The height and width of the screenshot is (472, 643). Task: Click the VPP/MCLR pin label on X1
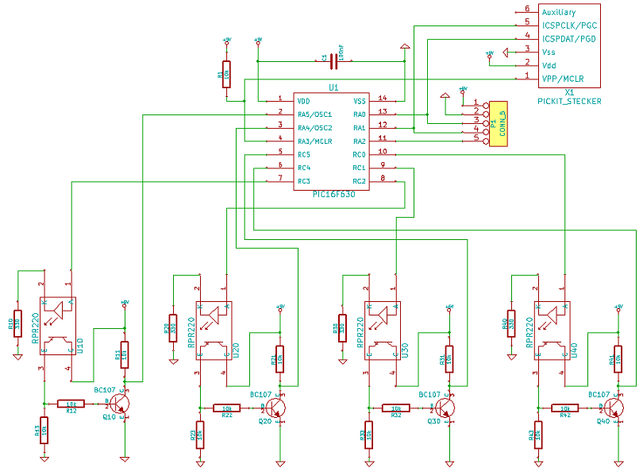tap(562, 78)
